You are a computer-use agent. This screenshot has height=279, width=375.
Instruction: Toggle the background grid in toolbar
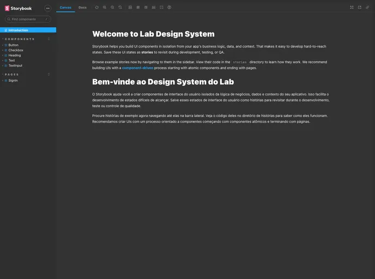point(138,8)
